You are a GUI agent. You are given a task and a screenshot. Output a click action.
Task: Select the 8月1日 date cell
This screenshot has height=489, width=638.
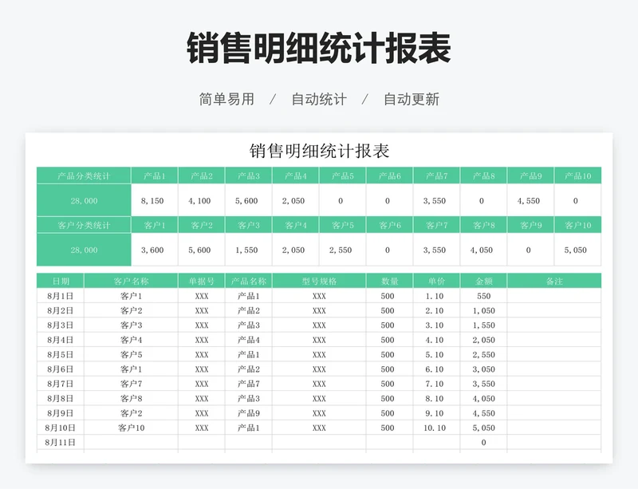click(61, 296)
